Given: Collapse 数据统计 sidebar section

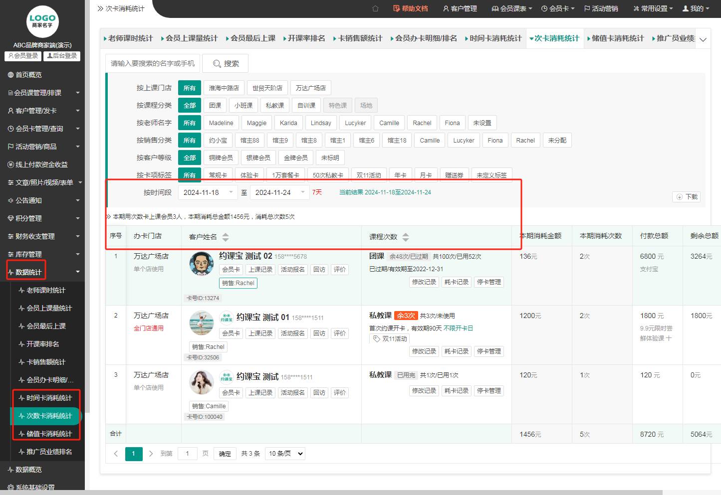Looking at the screenshot, I should (42, 272).
